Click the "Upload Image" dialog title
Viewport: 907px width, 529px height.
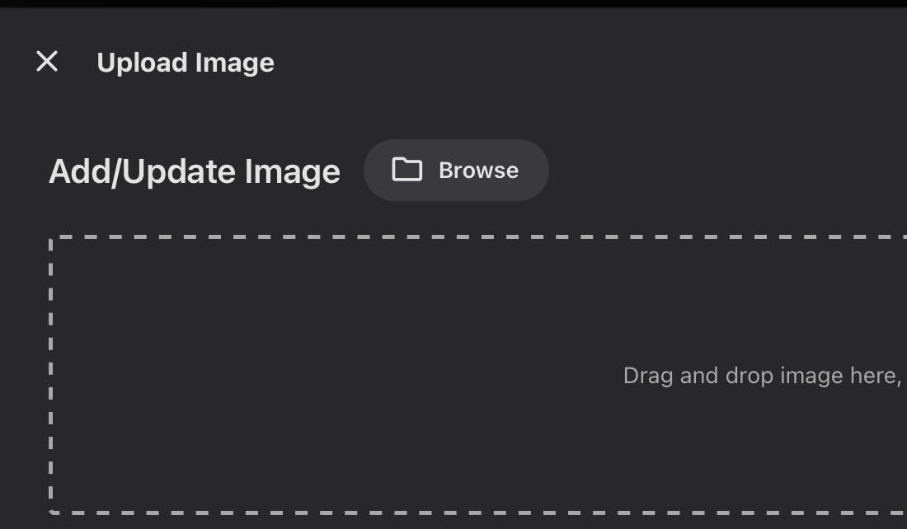tap(186, 63)
